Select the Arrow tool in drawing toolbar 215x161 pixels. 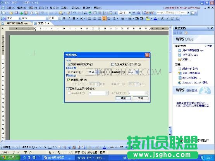[45, 147]
